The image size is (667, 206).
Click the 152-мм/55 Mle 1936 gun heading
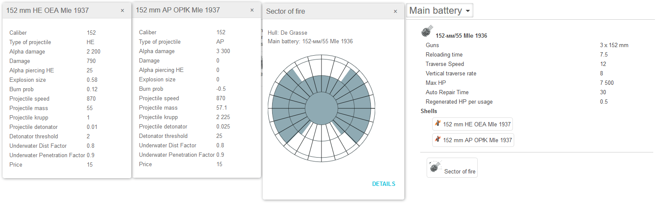(461, 36)
